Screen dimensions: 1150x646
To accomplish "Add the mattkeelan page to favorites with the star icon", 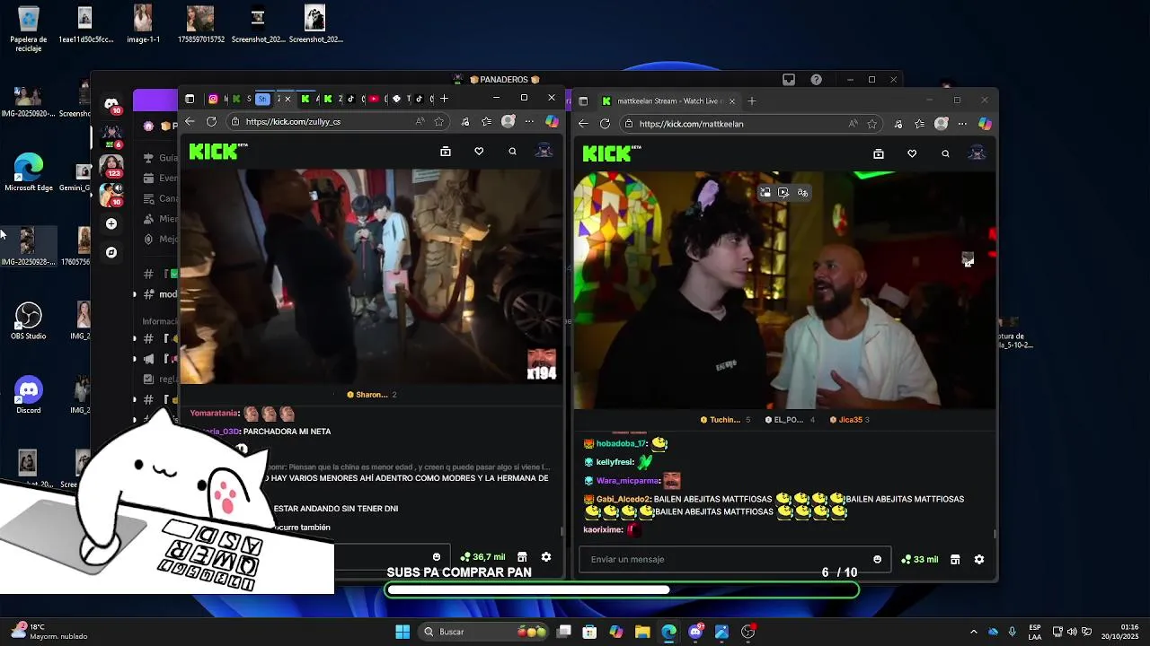I will click(872, 124).
